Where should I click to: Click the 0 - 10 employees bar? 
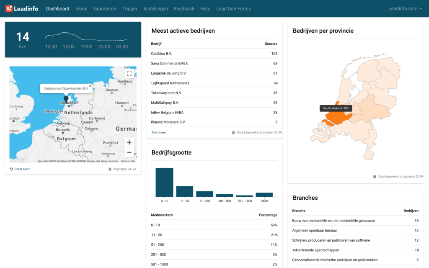click(164, 183)
